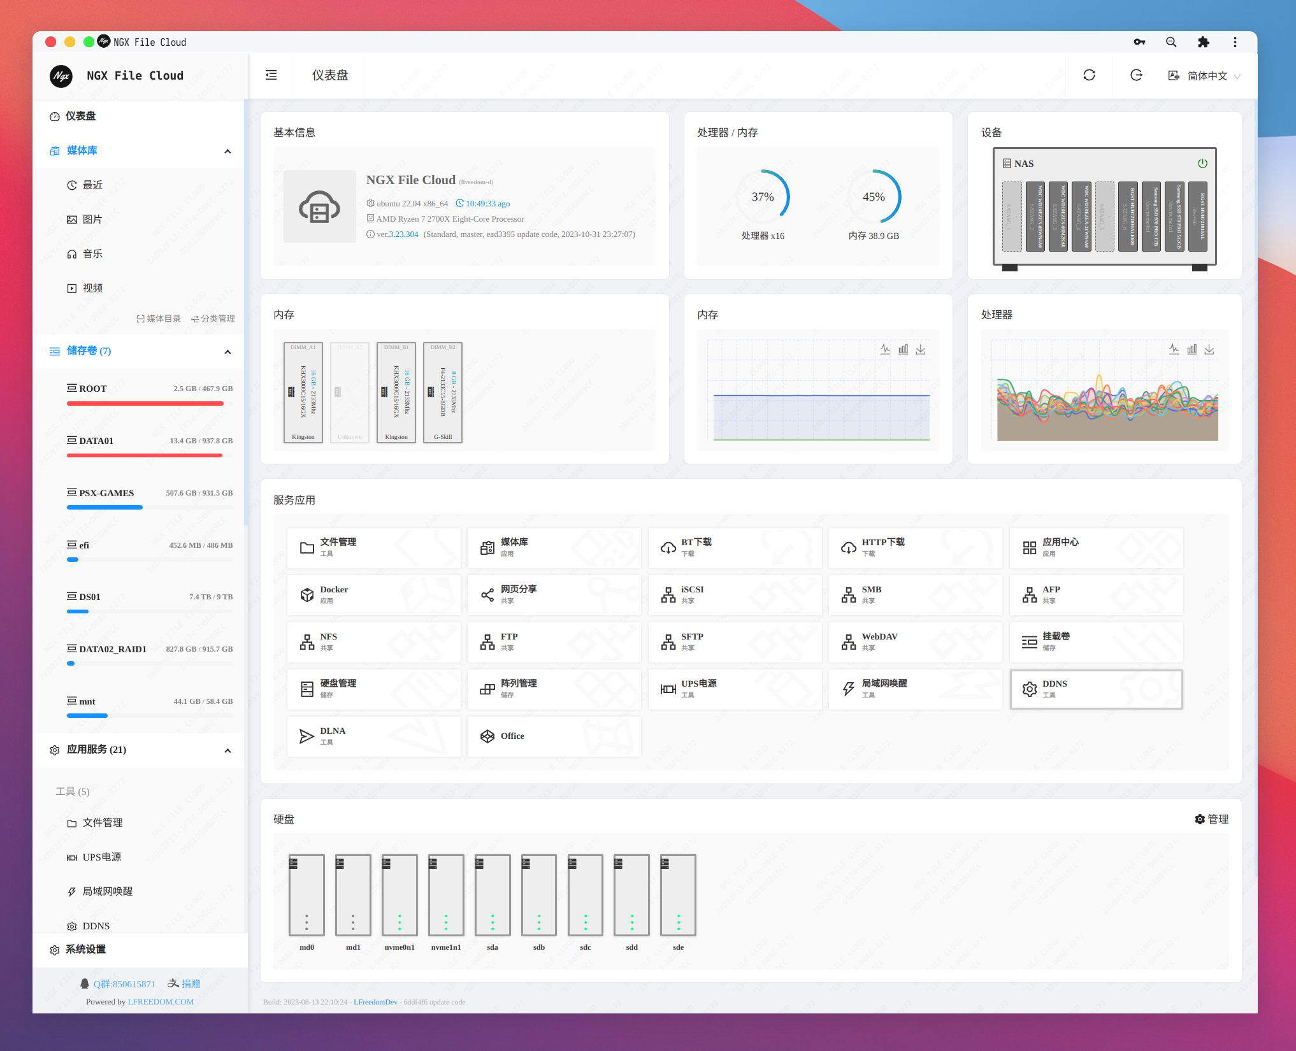Click the refresh icon in header
This screenshot has height=1051, width=1296.
pos(1089,75)
